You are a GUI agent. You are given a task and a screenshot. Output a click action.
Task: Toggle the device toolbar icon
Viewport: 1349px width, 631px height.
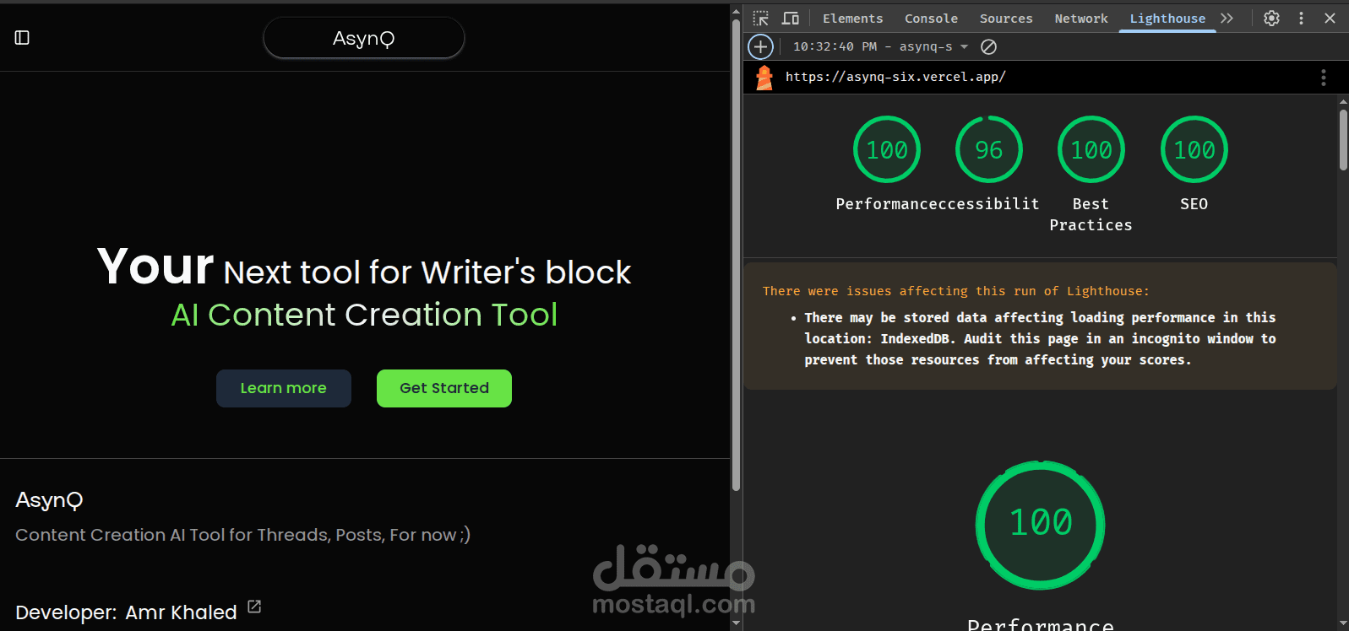point(791,18)
